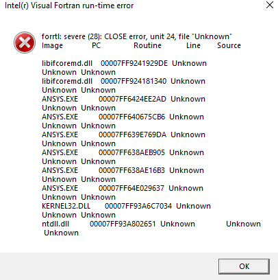
Task: Click the ANSYS.EXE address 00007FF640675CB6
Action: (131, 117)
